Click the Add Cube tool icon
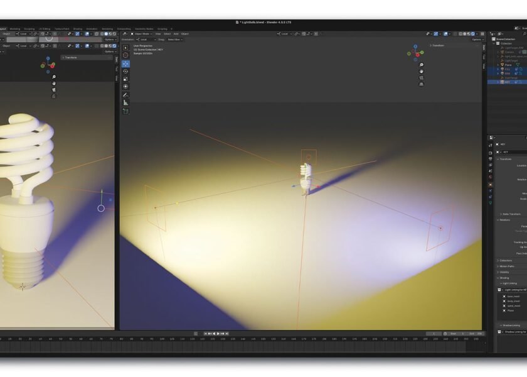This screenshot has height=377, width=527. (x=125, y=111)
